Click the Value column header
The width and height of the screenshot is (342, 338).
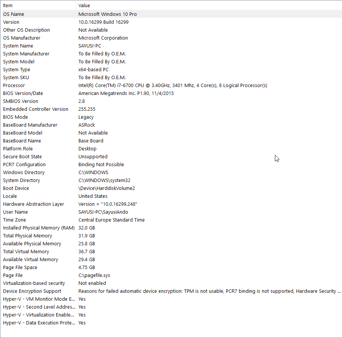click(x=209, y=5)
